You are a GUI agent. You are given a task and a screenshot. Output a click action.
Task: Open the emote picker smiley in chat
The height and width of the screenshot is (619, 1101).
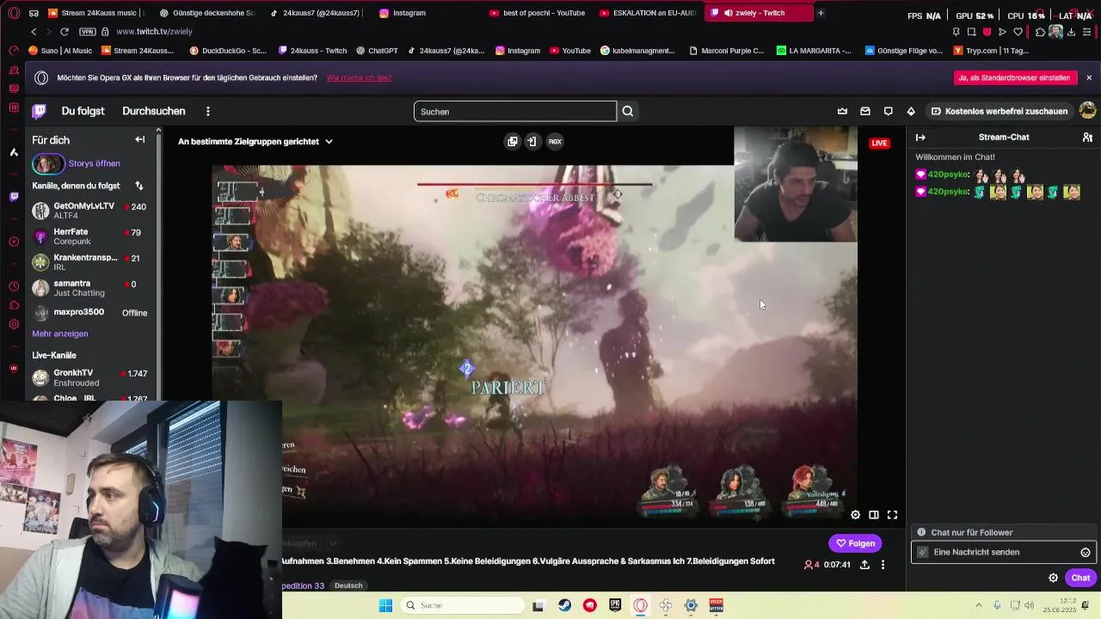(x=1086, y=553)
